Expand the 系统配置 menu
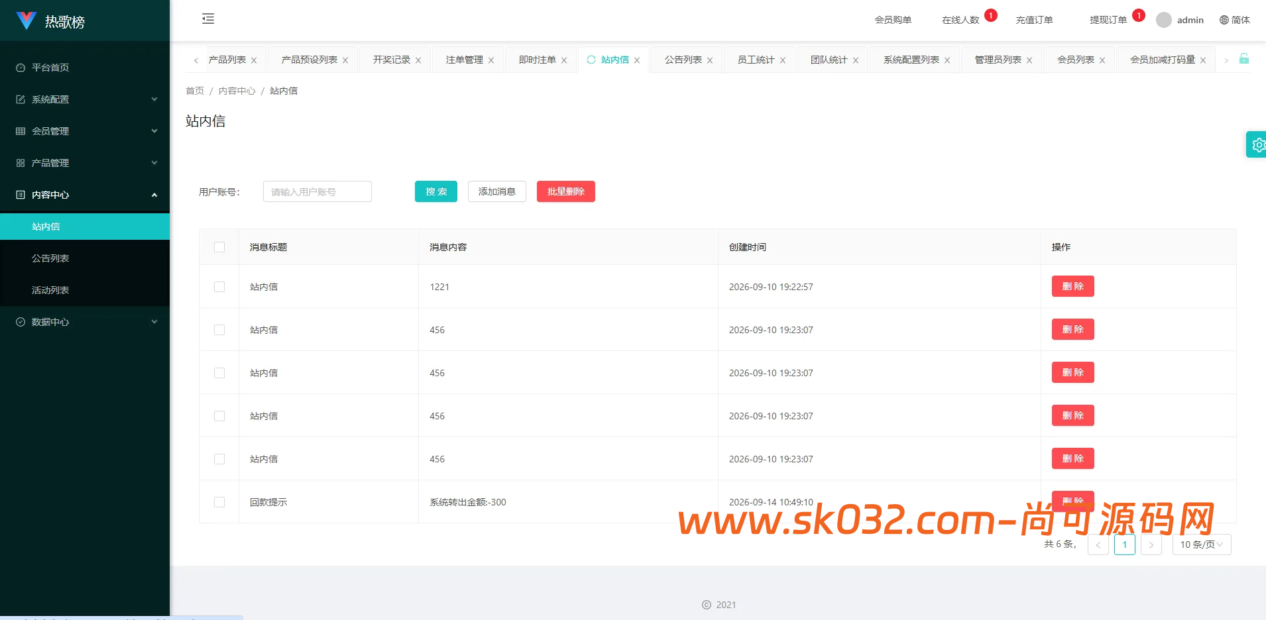The image size is (1266, 620). (x=85, y=99)
